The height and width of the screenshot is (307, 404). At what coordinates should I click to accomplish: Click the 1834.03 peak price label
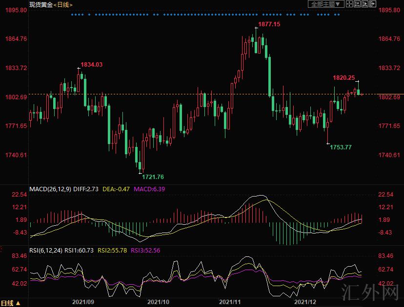click(92, 64)
